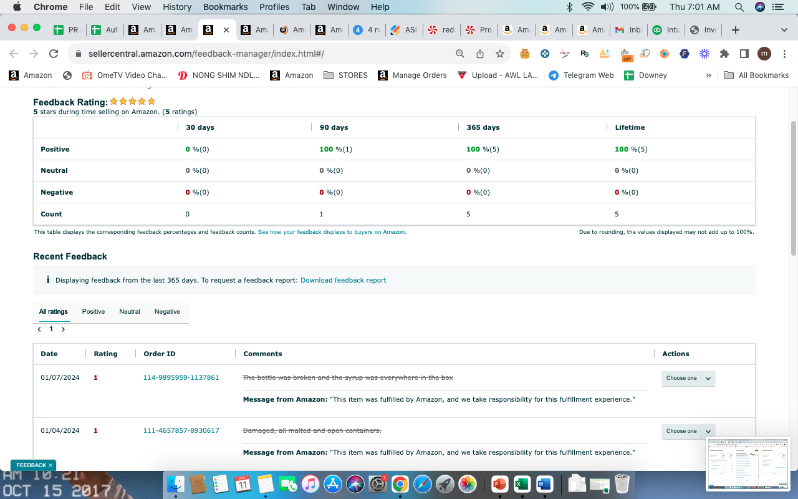The image size is (798, 499).
Task: Open Wi-Fi status in menu bar
Action: tap(587, 7)
